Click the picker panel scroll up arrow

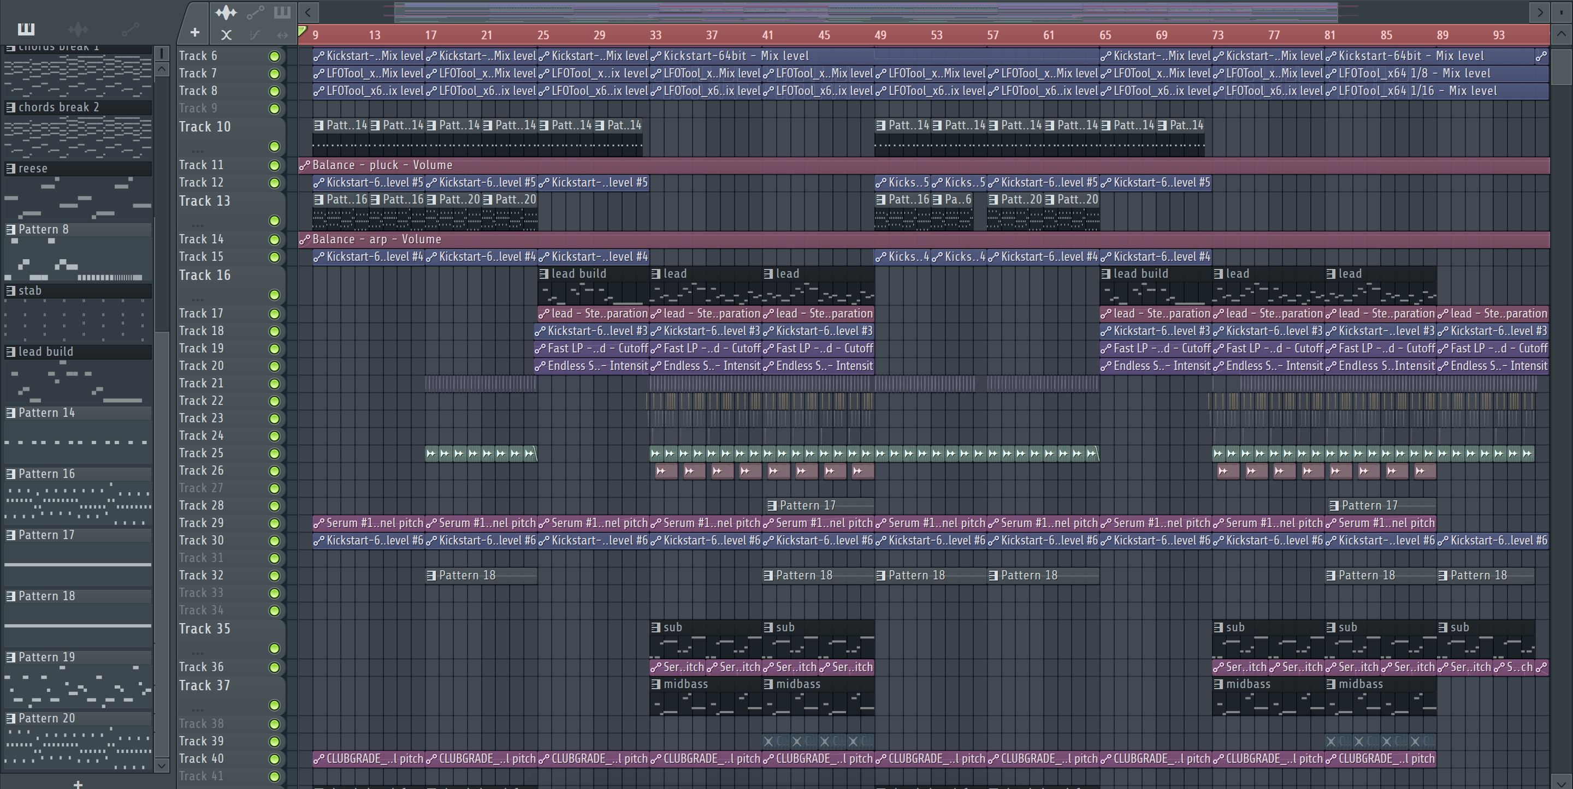tap(162, 69)
